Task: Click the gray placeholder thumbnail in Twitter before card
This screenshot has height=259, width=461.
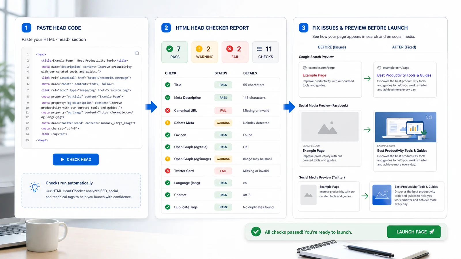Action: [308, 195]
